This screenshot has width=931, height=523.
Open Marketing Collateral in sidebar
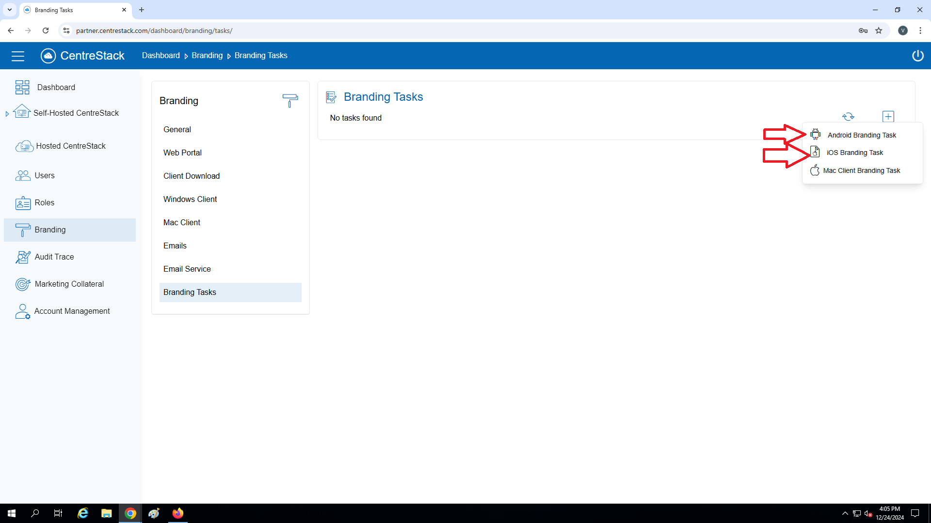pyautogui.click(x=69, y=284)
